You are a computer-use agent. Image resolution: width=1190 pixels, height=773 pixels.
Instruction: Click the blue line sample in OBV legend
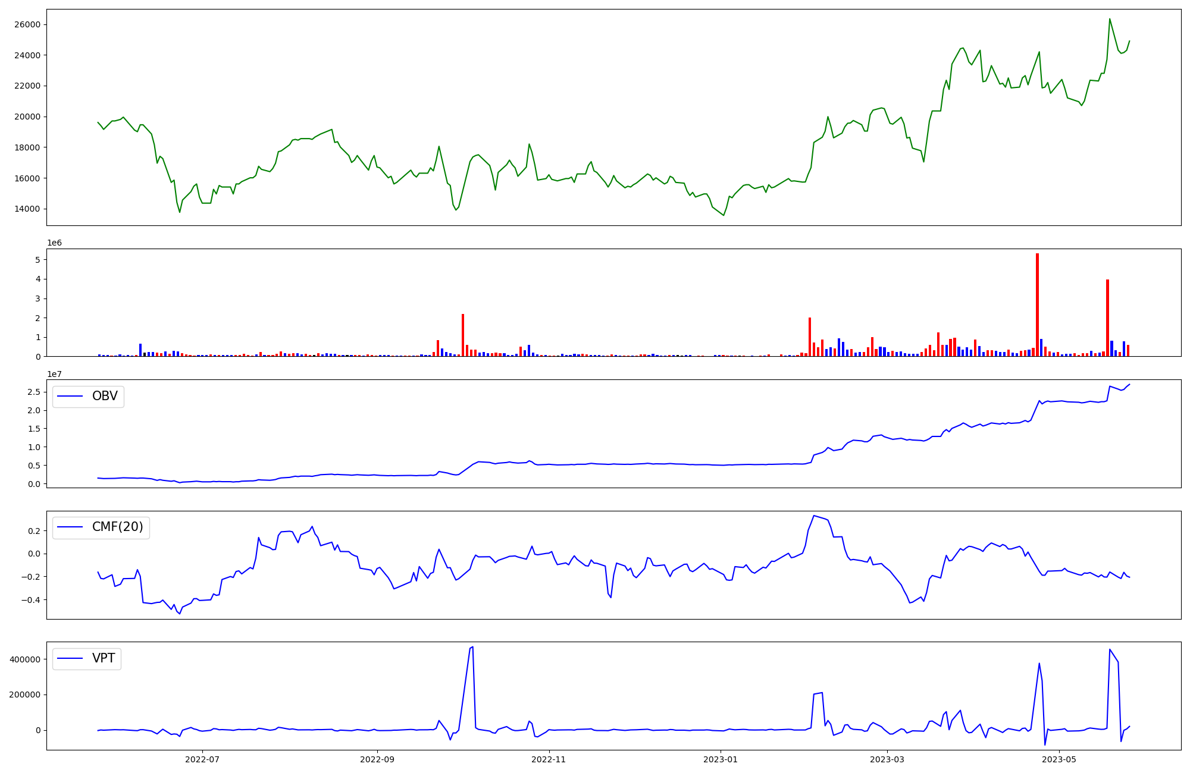70,397
